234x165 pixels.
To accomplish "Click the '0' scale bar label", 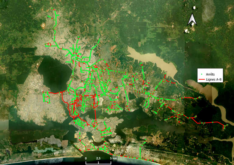I will pyautogui.click(x=86, y=158).
